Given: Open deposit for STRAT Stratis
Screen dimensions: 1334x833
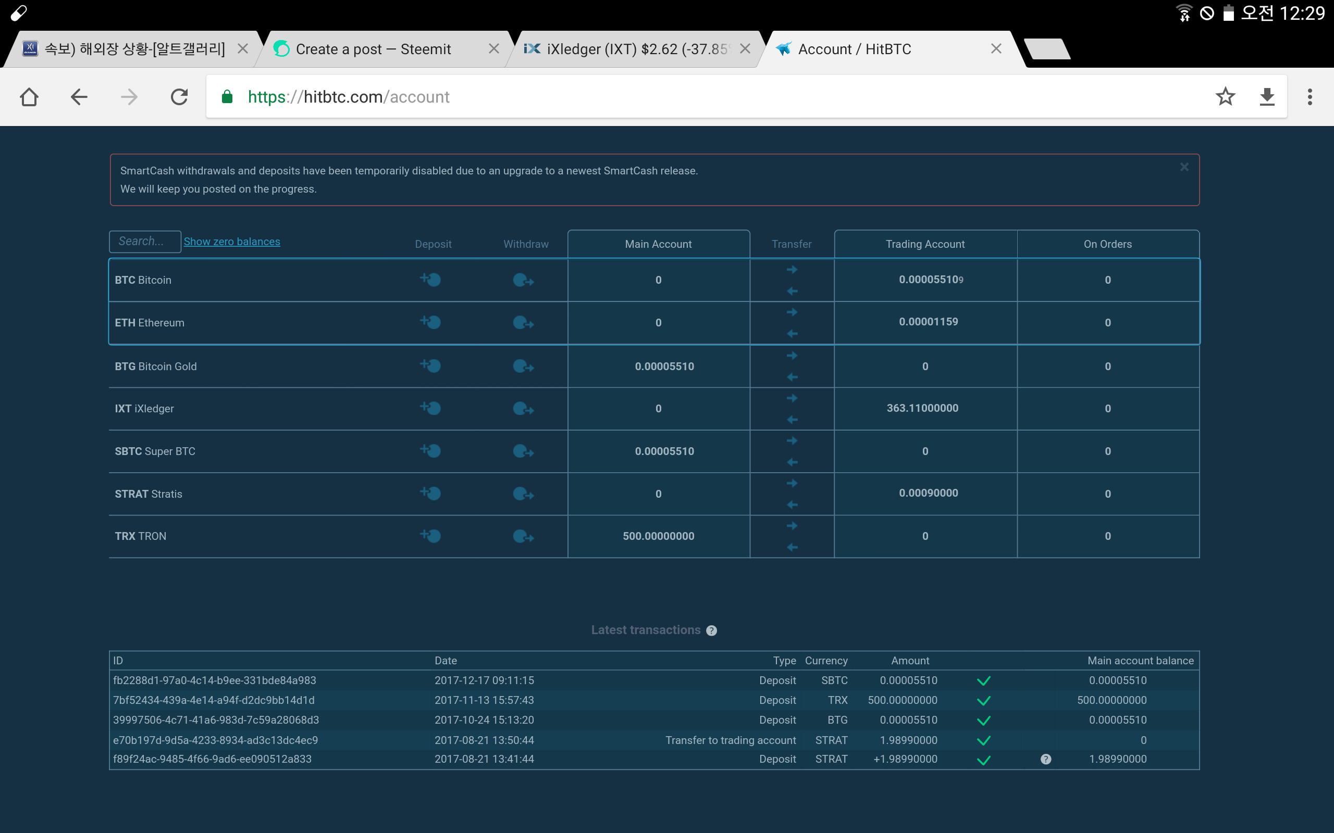Looking at the screenshot, I should 430,493.
